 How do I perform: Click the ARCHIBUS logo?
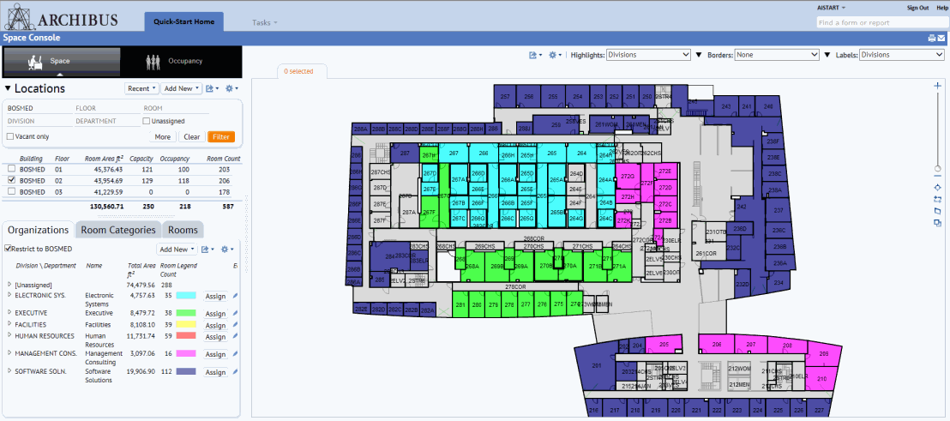pyautogui.click(x=61, y=17)
